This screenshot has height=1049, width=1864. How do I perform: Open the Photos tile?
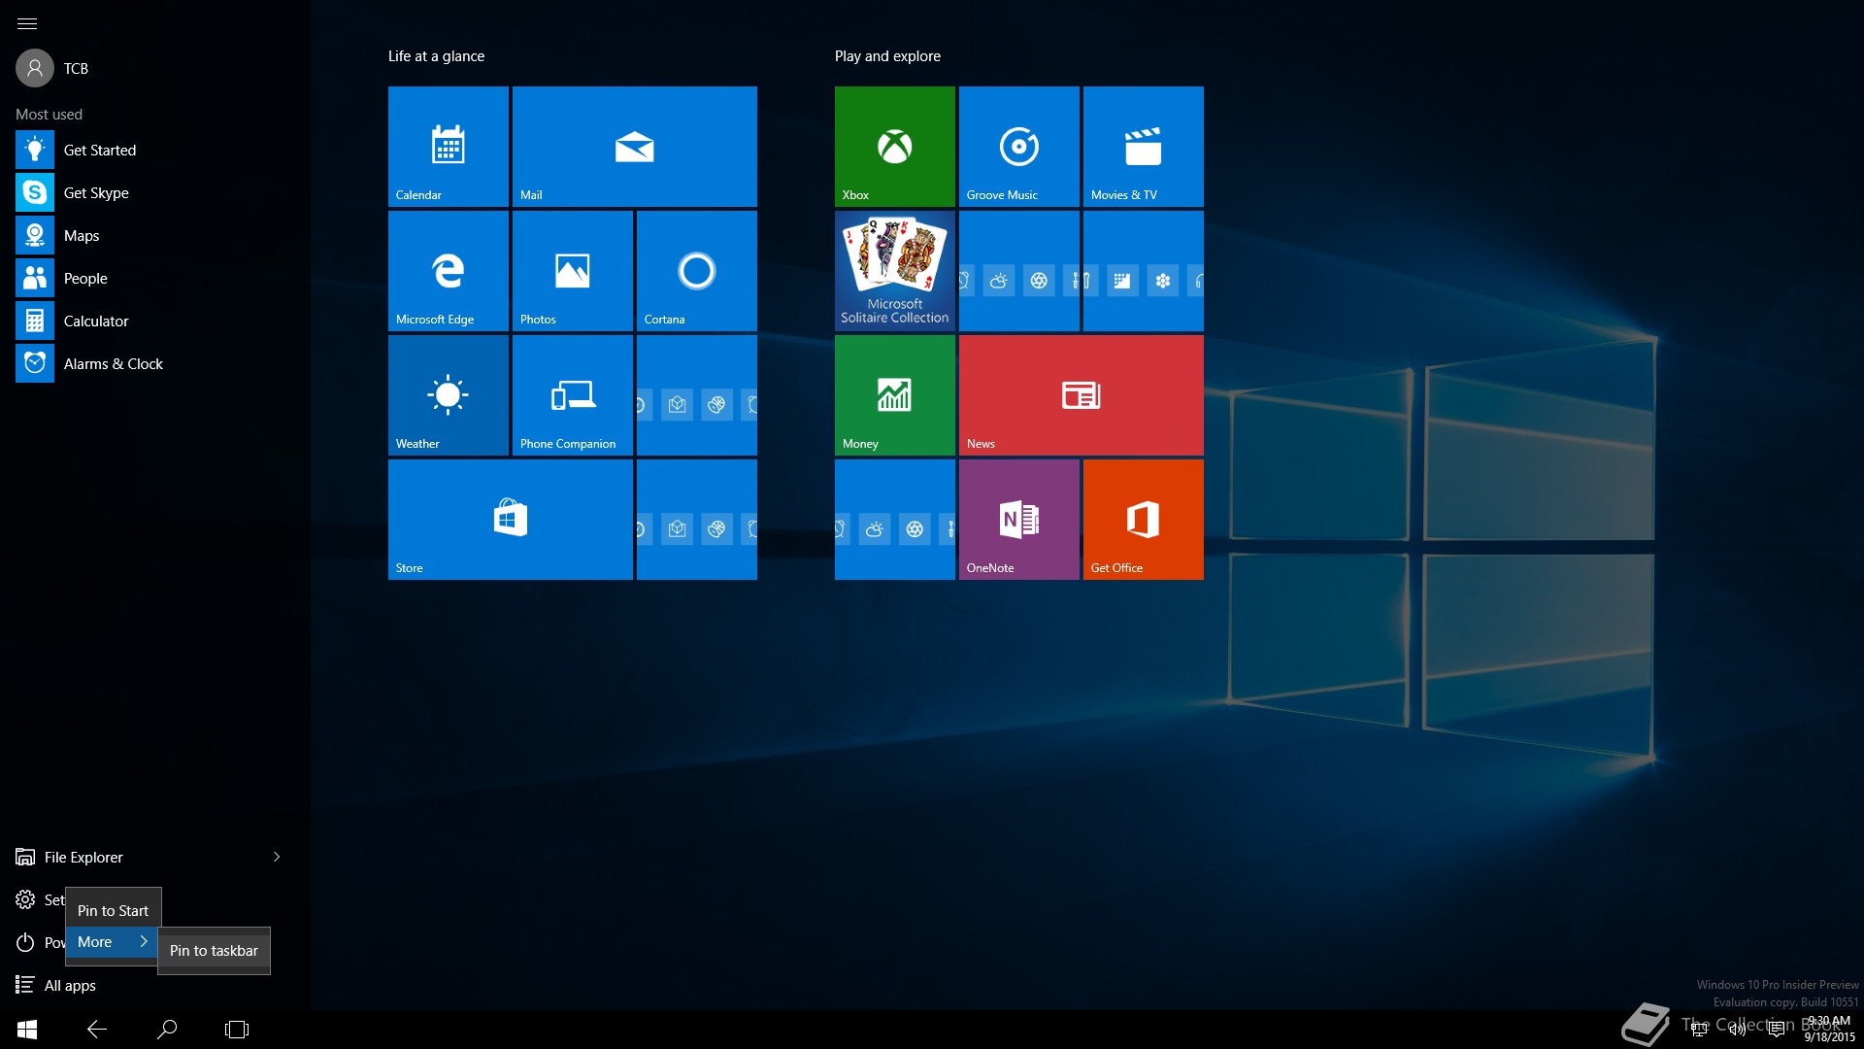pyautogui.click(x=572, y=271)
